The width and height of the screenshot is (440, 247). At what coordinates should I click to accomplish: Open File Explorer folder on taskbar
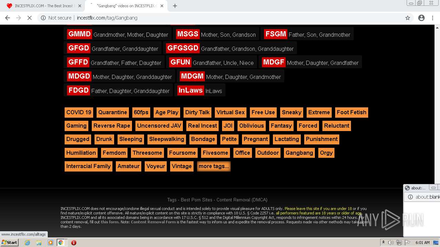click(x=39, y=243)
